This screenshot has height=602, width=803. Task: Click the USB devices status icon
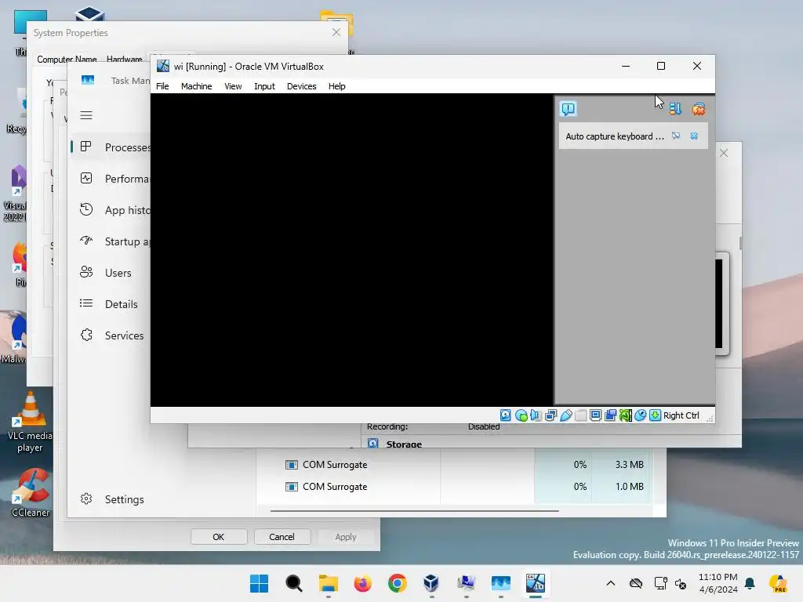pos(566,415)
